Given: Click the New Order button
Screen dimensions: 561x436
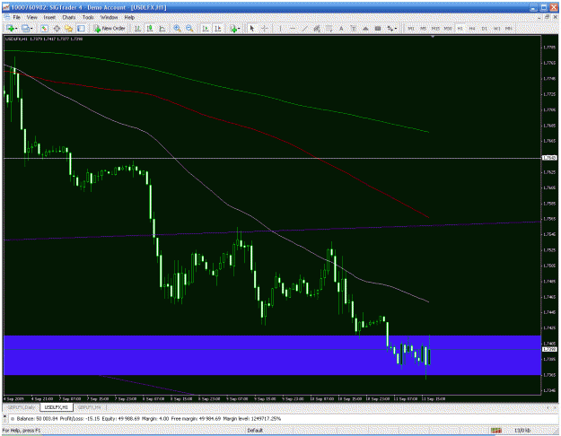Looking at the screenshot, I should (110, 28).
